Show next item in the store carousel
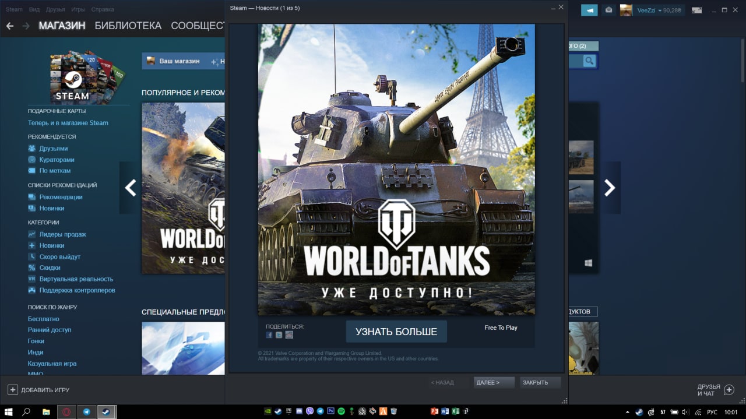746x419 pixels. (x=610, y=188)
